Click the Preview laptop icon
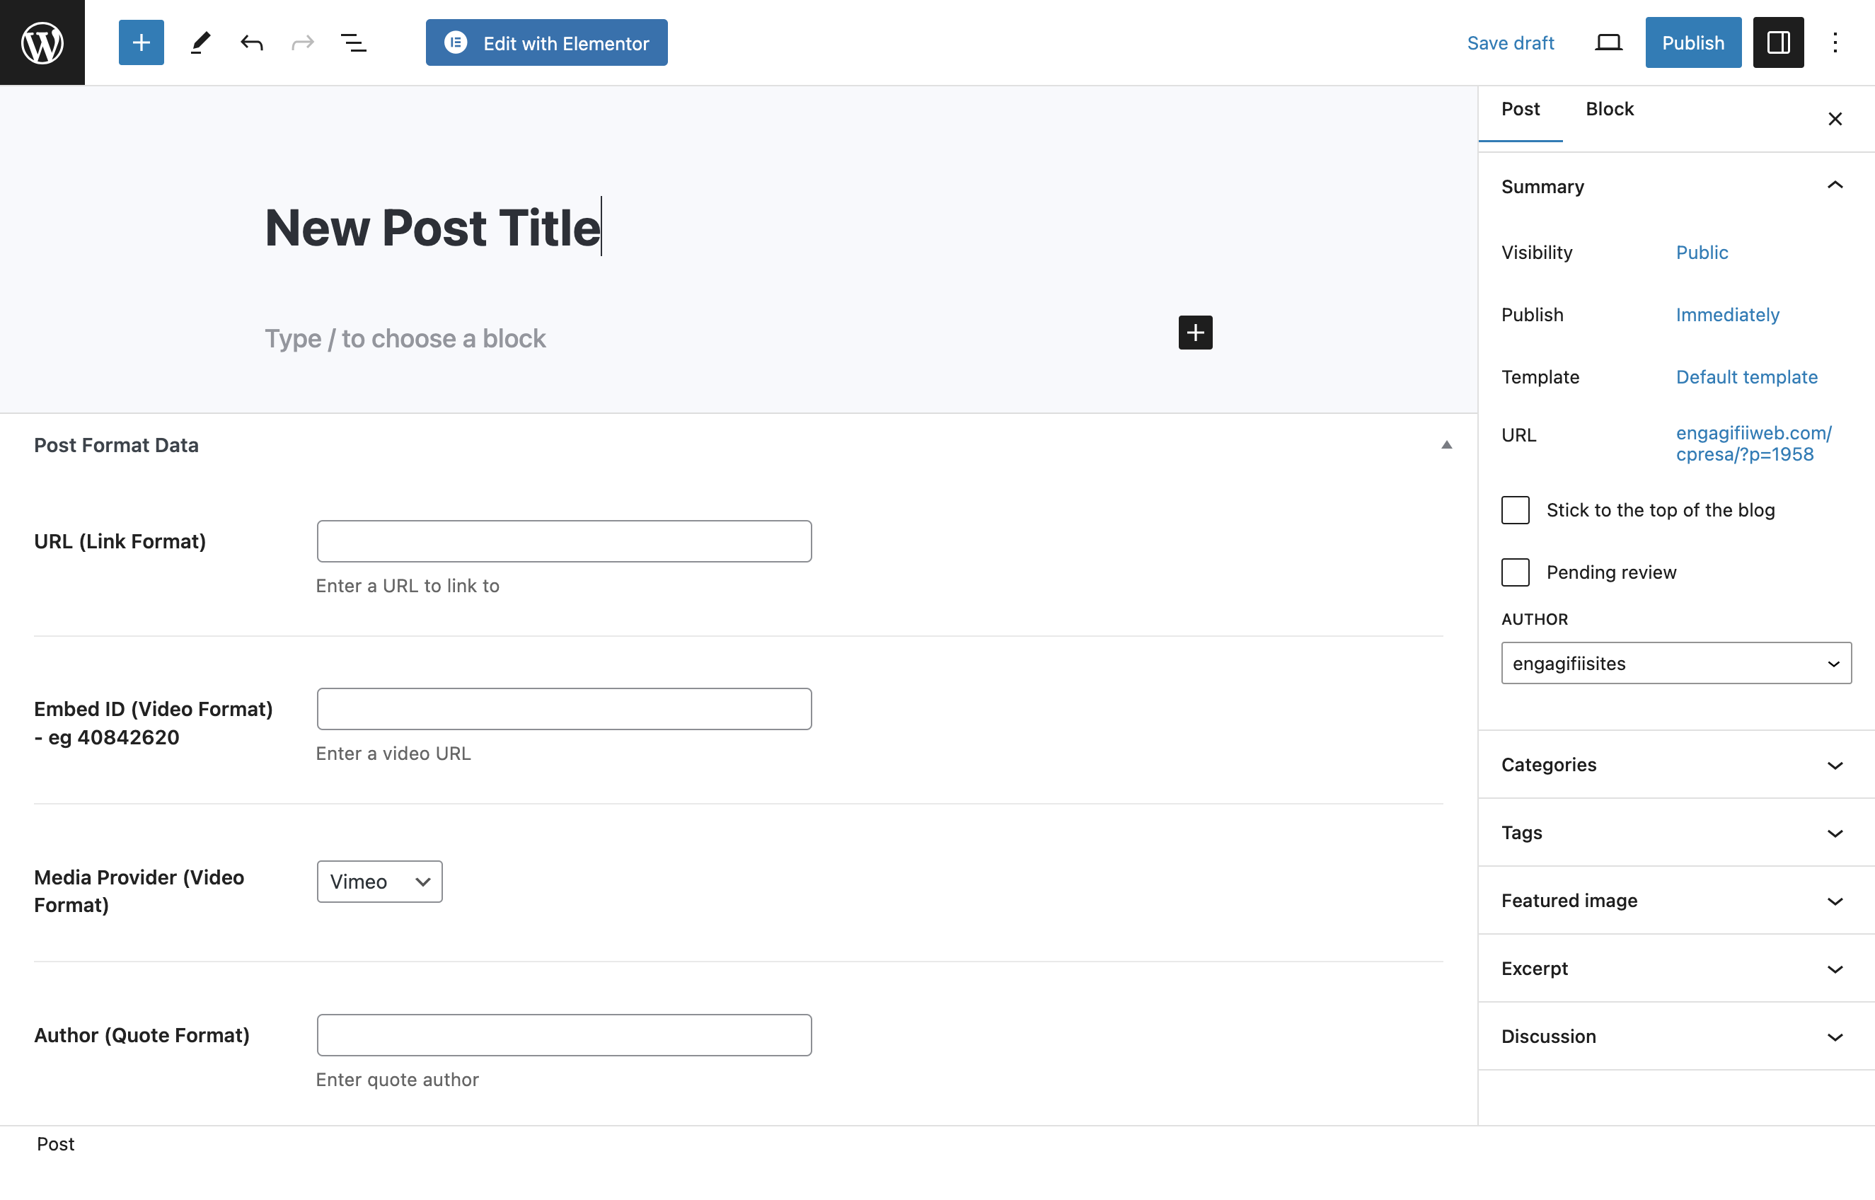1875x1200 pixels. (1608, 42)
